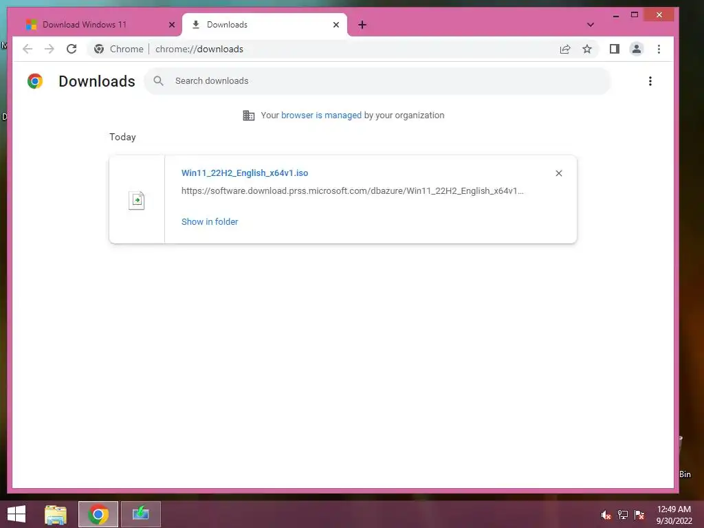Go back using the browser back arrow

27,49
